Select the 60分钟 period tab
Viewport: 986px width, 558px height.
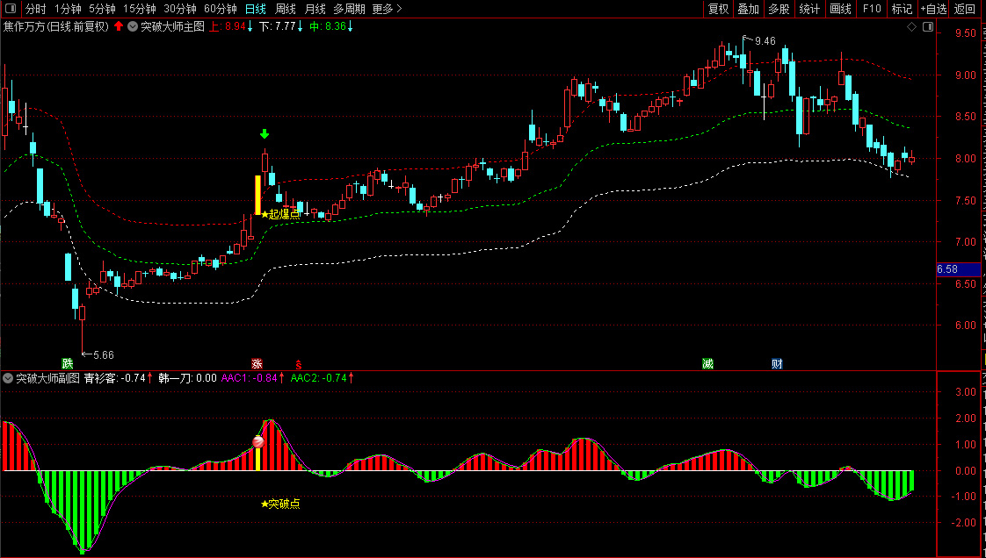coord(220,9)
